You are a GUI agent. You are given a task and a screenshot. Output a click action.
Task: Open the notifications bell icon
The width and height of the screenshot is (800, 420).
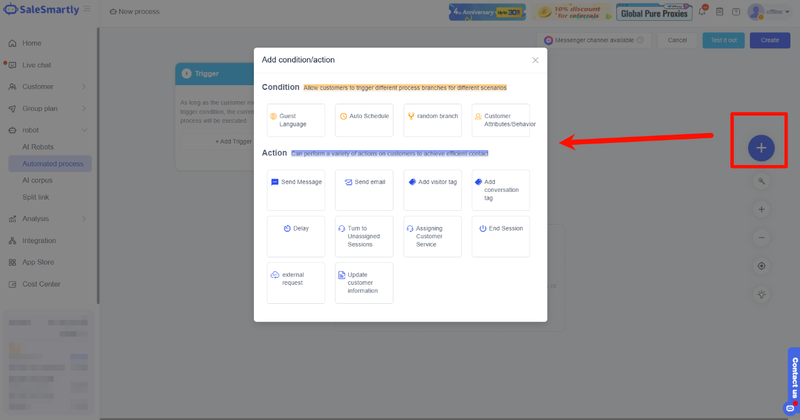click(702, 12)
